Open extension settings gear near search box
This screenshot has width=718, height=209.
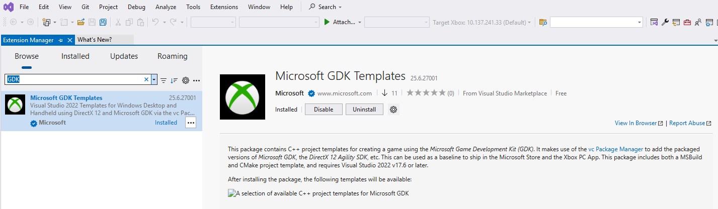pyautogui.click(x=186, y=80)
